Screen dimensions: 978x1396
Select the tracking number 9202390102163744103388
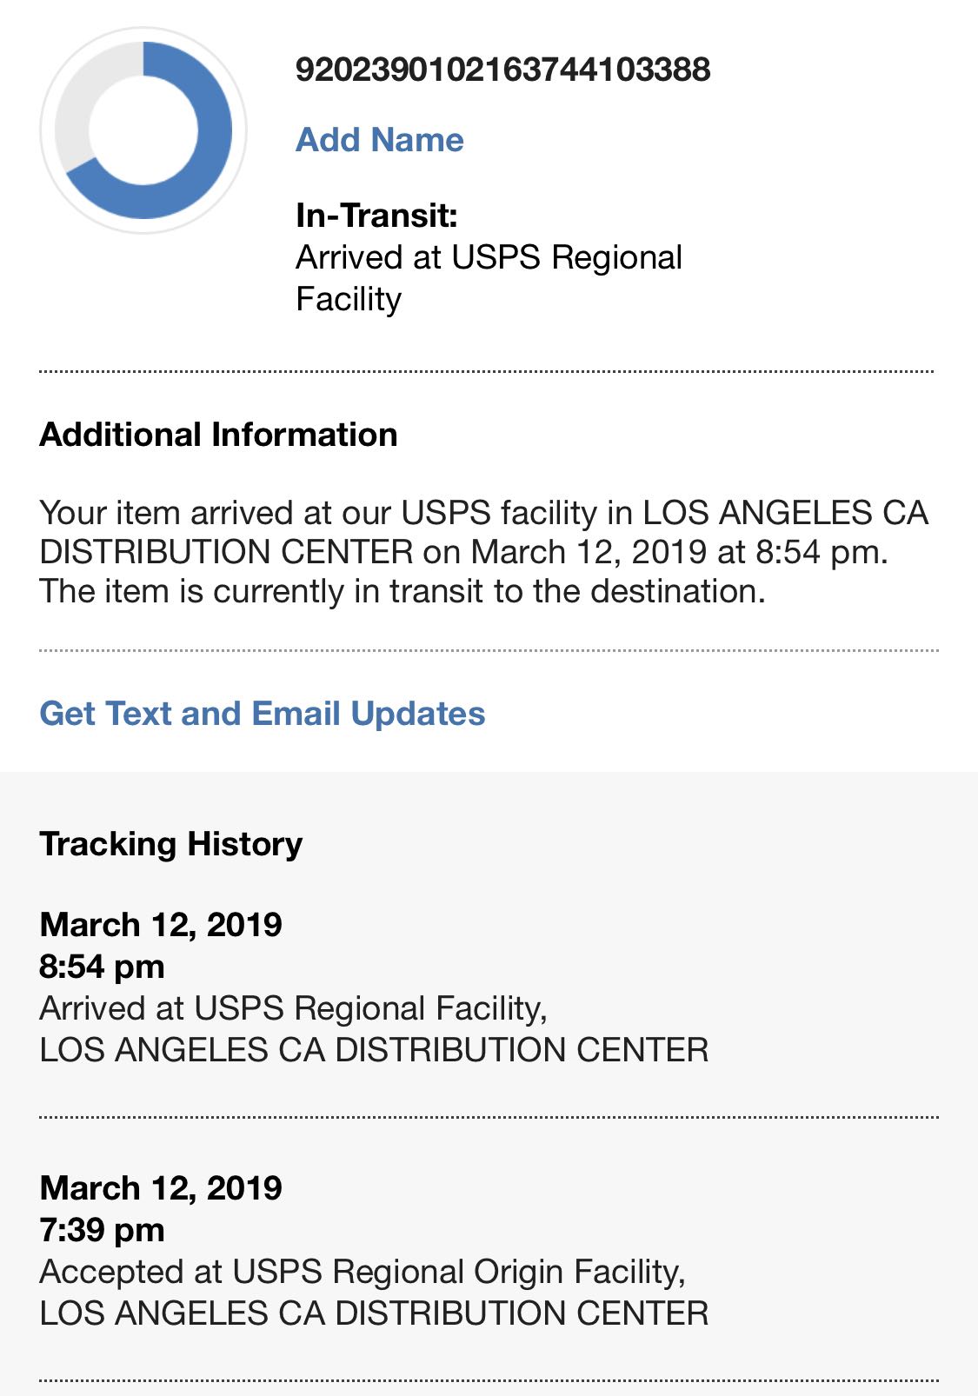(502, 70)
